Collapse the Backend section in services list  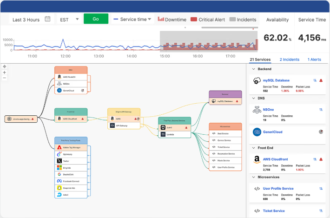tap(254, 69)
